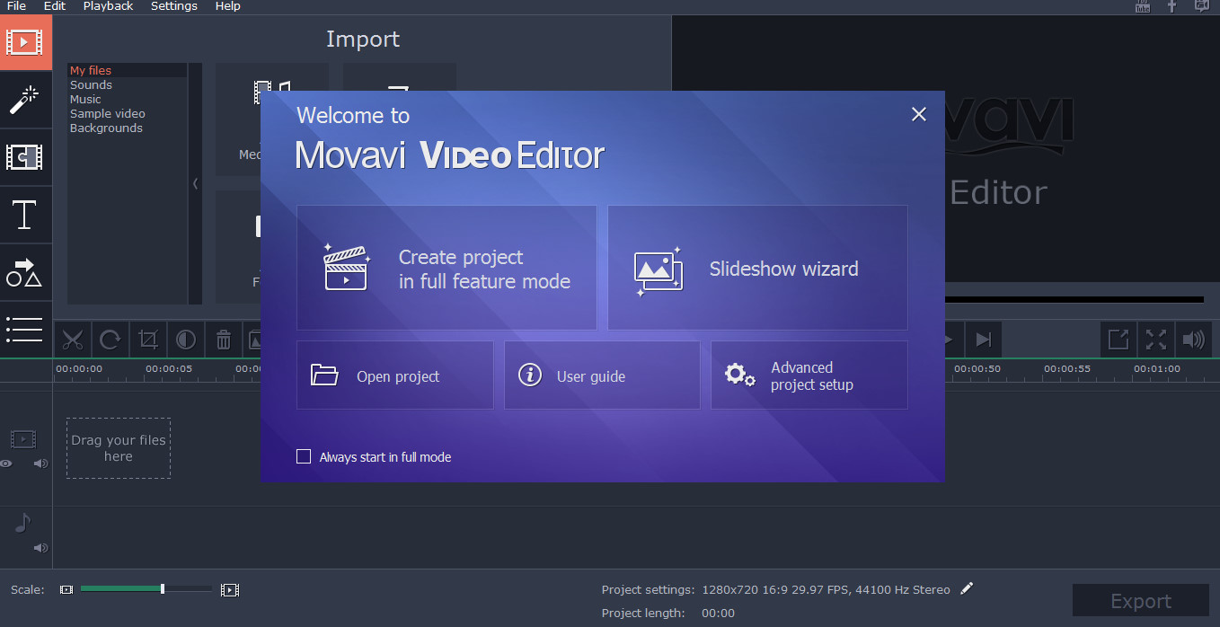Skip to next frame in player

[x=984, y=340]
